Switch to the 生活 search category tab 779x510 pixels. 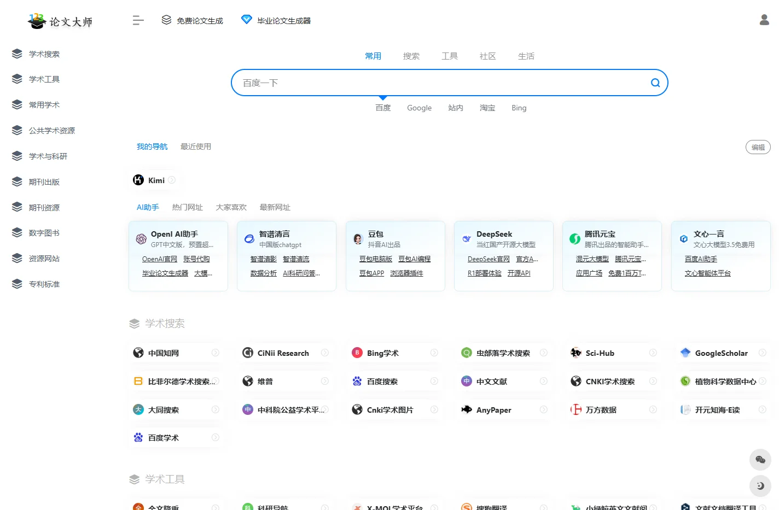[526, 56]
